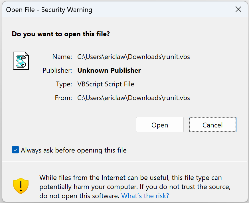Click the "Name:" field label

coord(62,57)
